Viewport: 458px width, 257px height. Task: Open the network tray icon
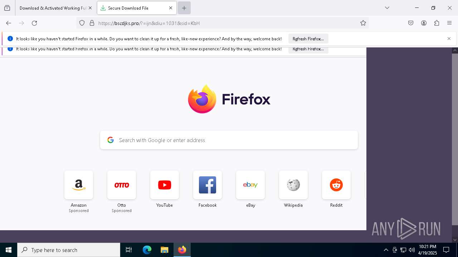403,250
